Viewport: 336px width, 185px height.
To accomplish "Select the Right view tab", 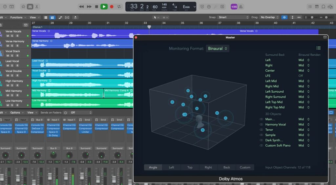I will pyautogui.click(x=208, y=167).
